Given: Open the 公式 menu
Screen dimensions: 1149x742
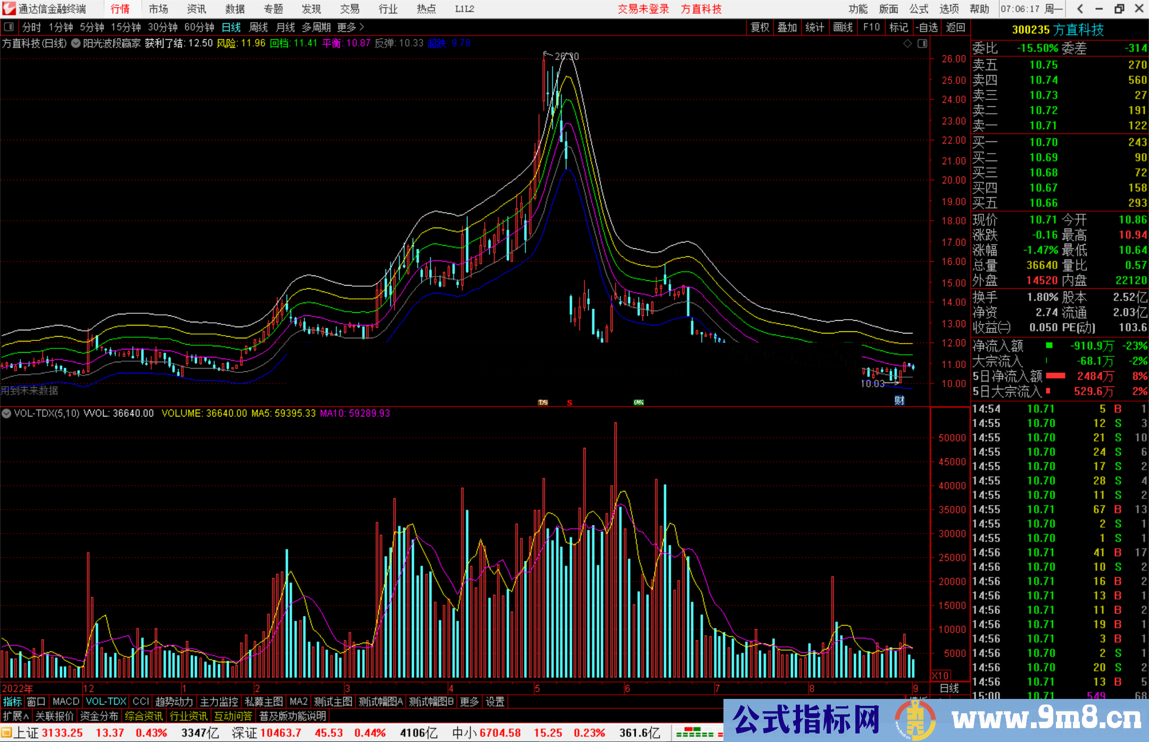Looking at the screenshot, I should [919, 9].
